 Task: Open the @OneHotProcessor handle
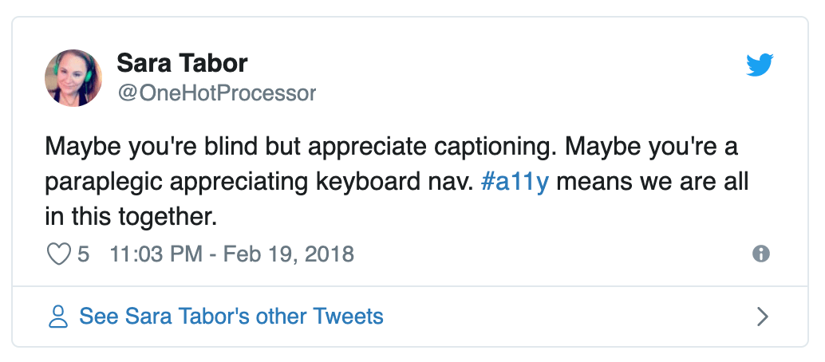[x=217, y=93]
